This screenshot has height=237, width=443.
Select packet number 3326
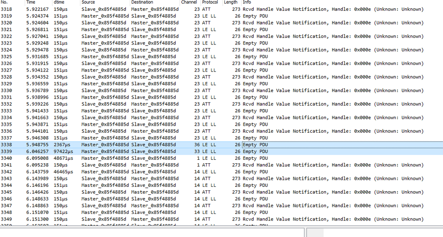pos(6,63)
